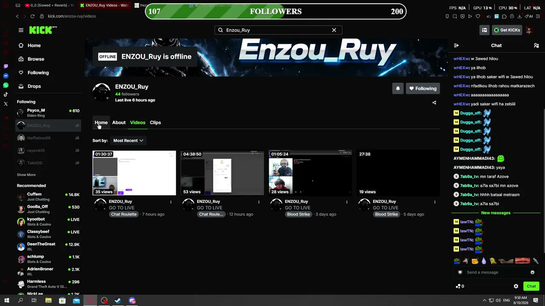Click the Chat Roulette tag on the 7 hours ago video
Screen dimensions: 545x306
click(x=124, y=214)
